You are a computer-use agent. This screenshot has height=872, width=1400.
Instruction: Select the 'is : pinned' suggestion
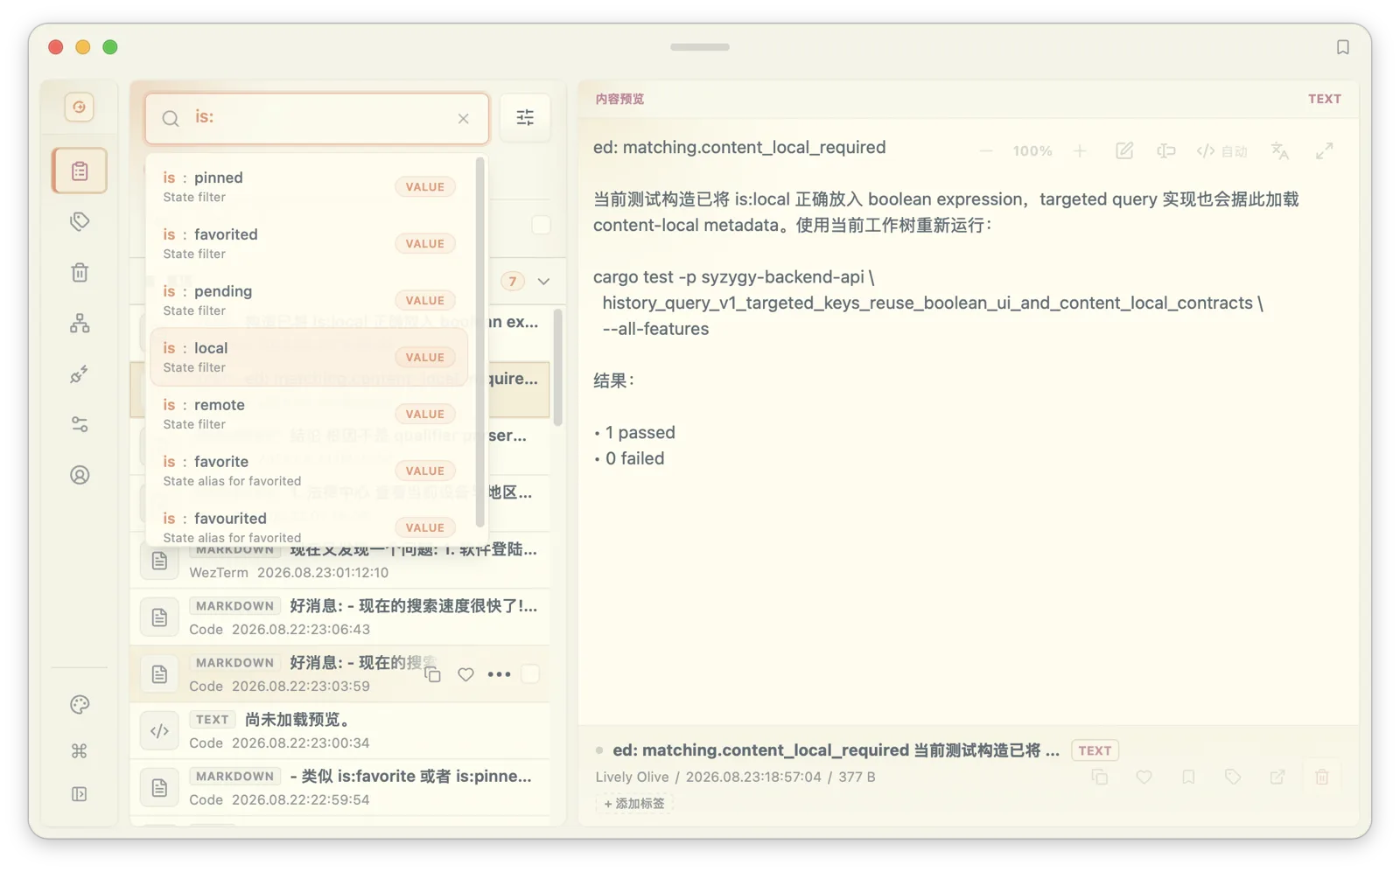point(309,186)
